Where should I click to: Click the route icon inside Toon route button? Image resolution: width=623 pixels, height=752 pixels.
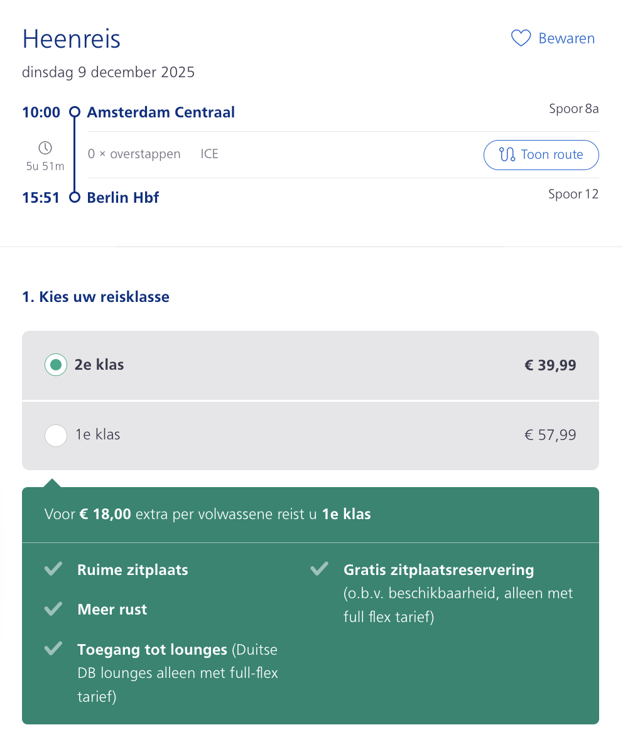pyautogui.click(x=507, y=154)
